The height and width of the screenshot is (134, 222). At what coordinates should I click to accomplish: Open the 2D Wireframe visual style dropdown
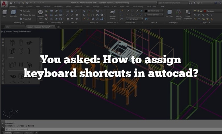pyautogui.click(x=154, y=11)
